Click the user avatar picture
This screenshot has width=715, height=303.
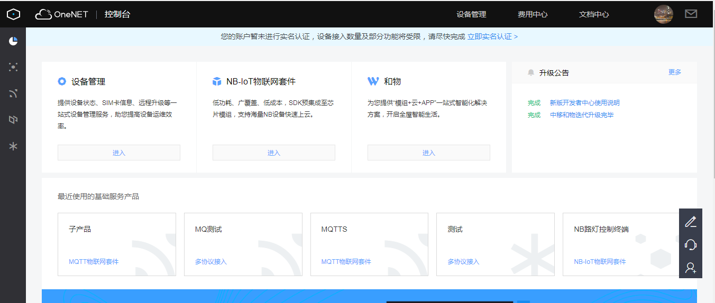(x=664, y=14)
